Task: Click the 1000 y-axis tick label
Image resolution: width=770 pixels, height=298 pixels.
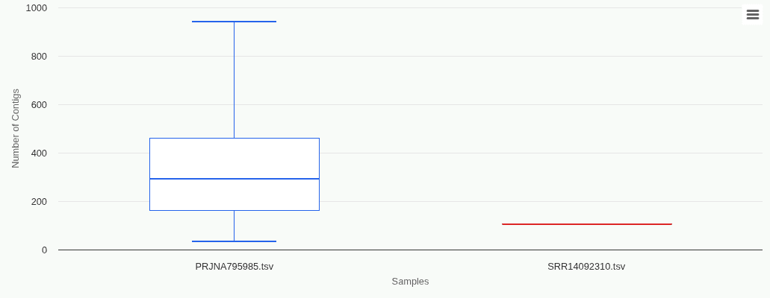Action: [x=36, y=8]
